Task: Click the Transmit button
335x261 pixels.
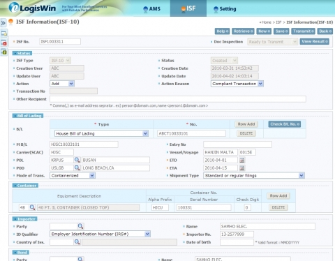Action: click(304, 31)
